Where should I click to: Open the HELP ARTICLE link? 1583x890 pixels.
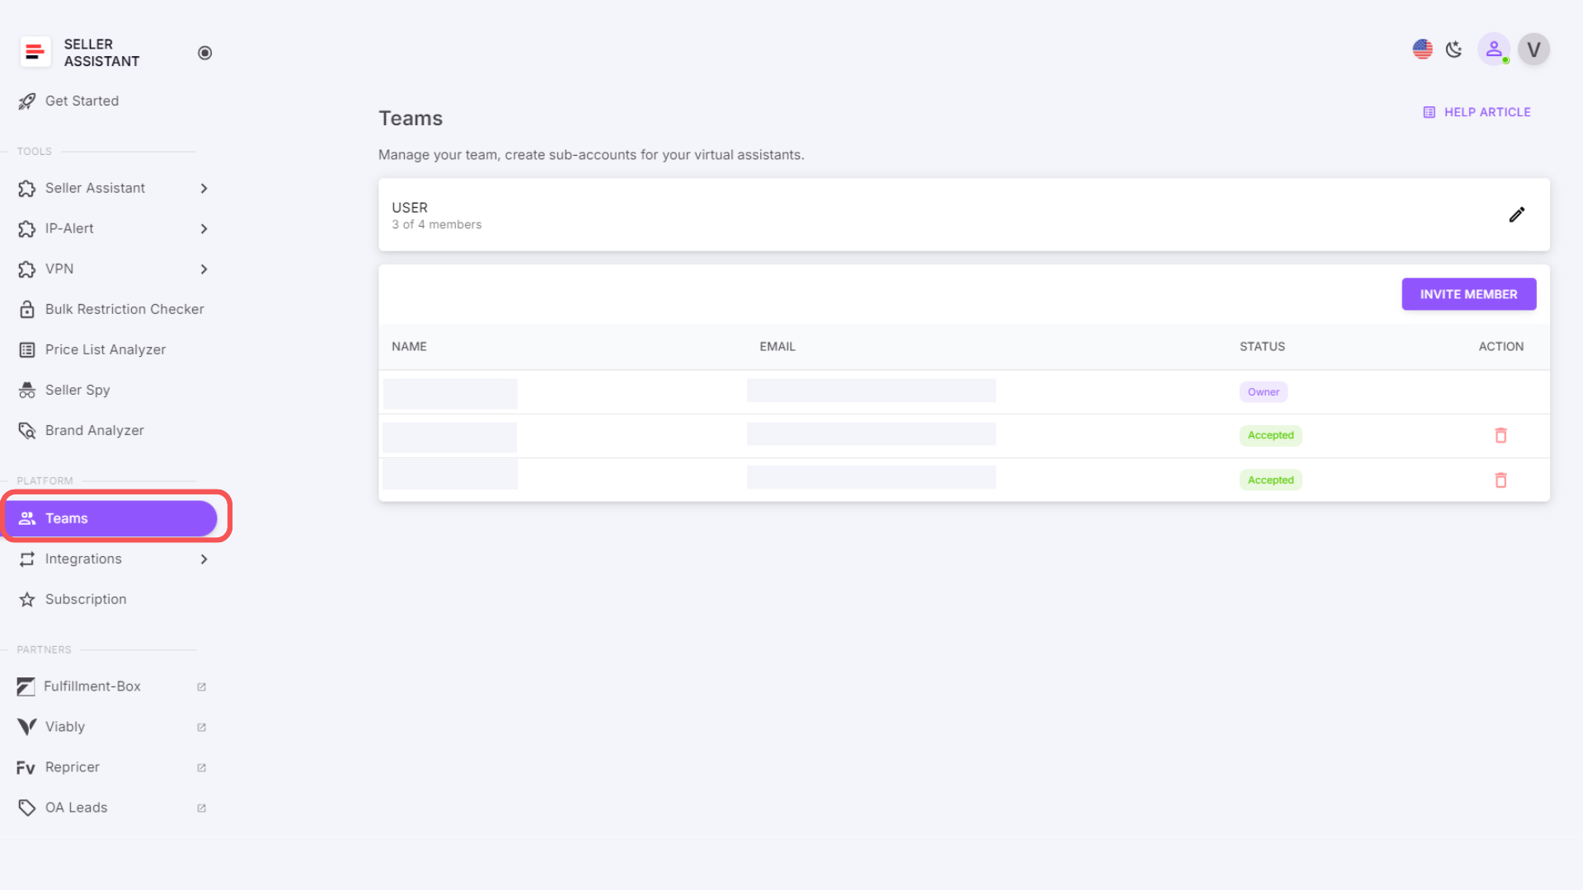[1477, 111]
